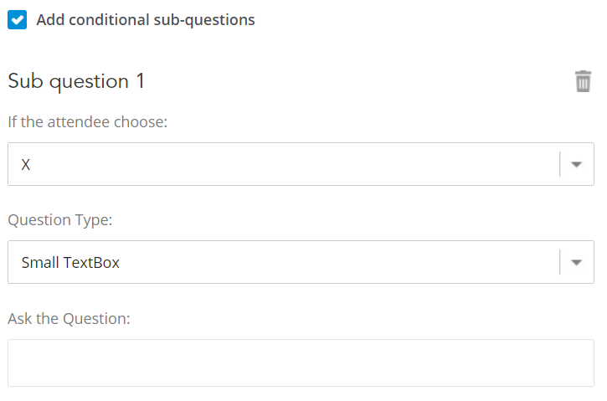Click the 'Ask the Question:' label
This screenshot has height=401, width=607.
(69, 319)
